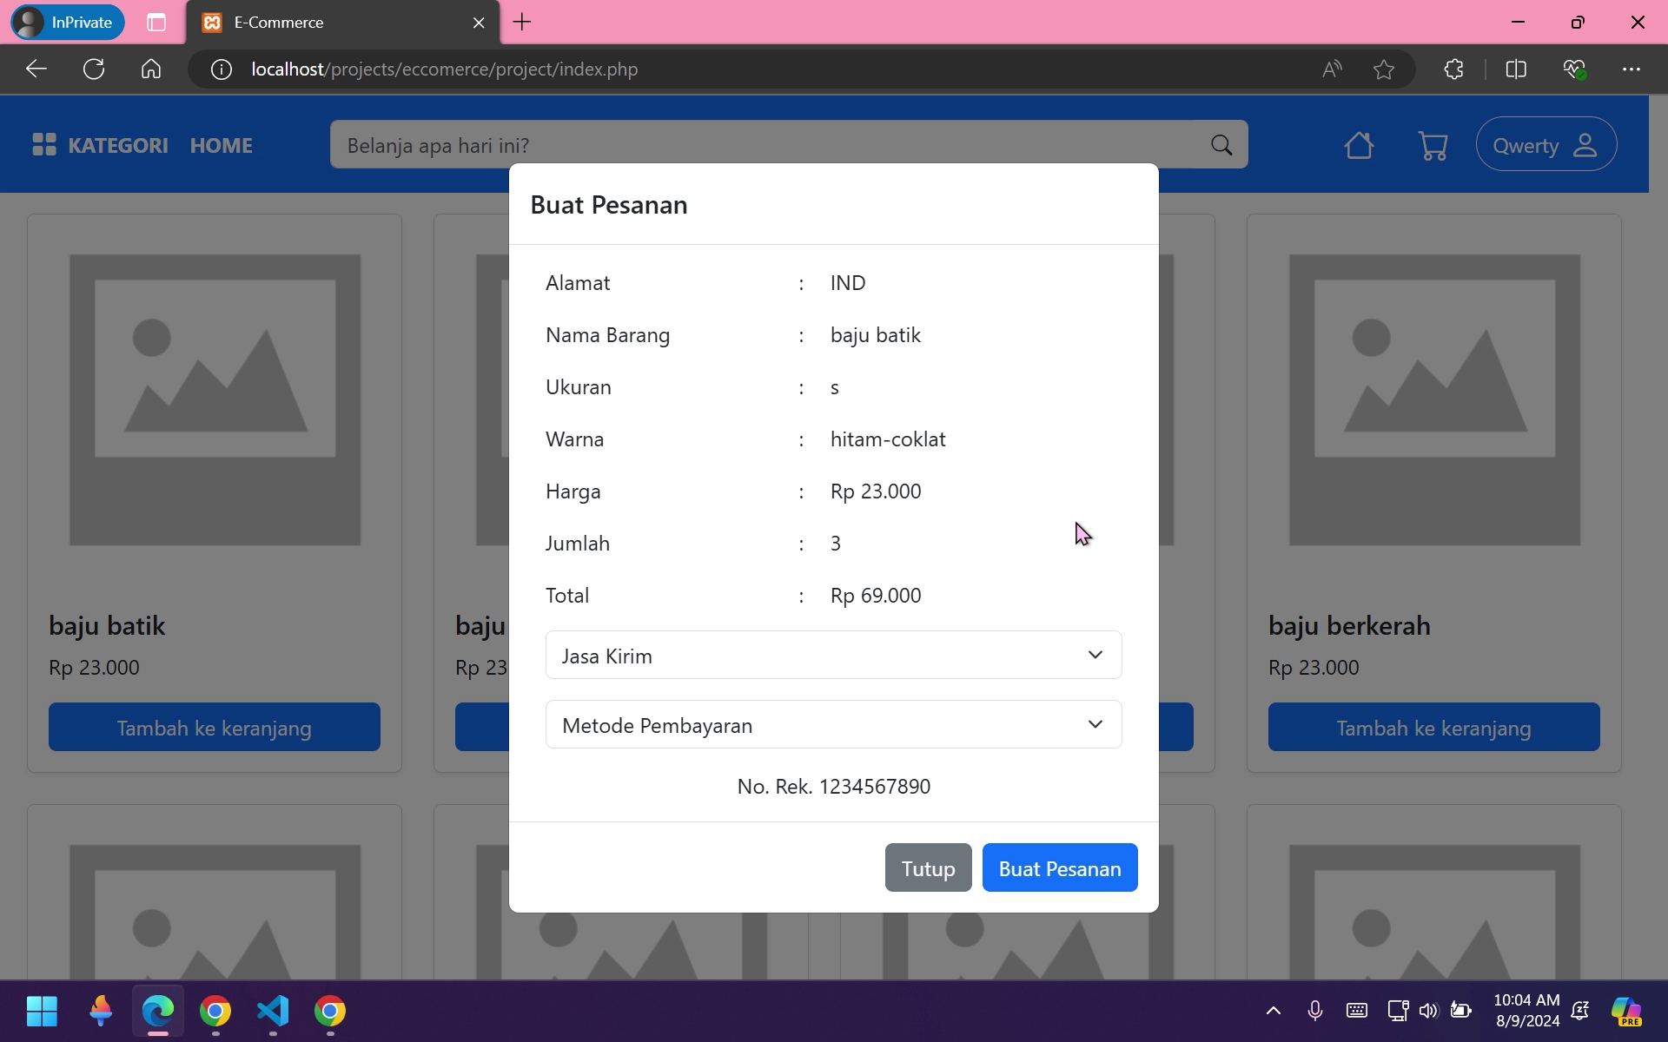The width and height of the screenshot is (1668, 1042).
Task: Open notifications bell icon
Action: pyautogui.click(x=1580, y=1011)
